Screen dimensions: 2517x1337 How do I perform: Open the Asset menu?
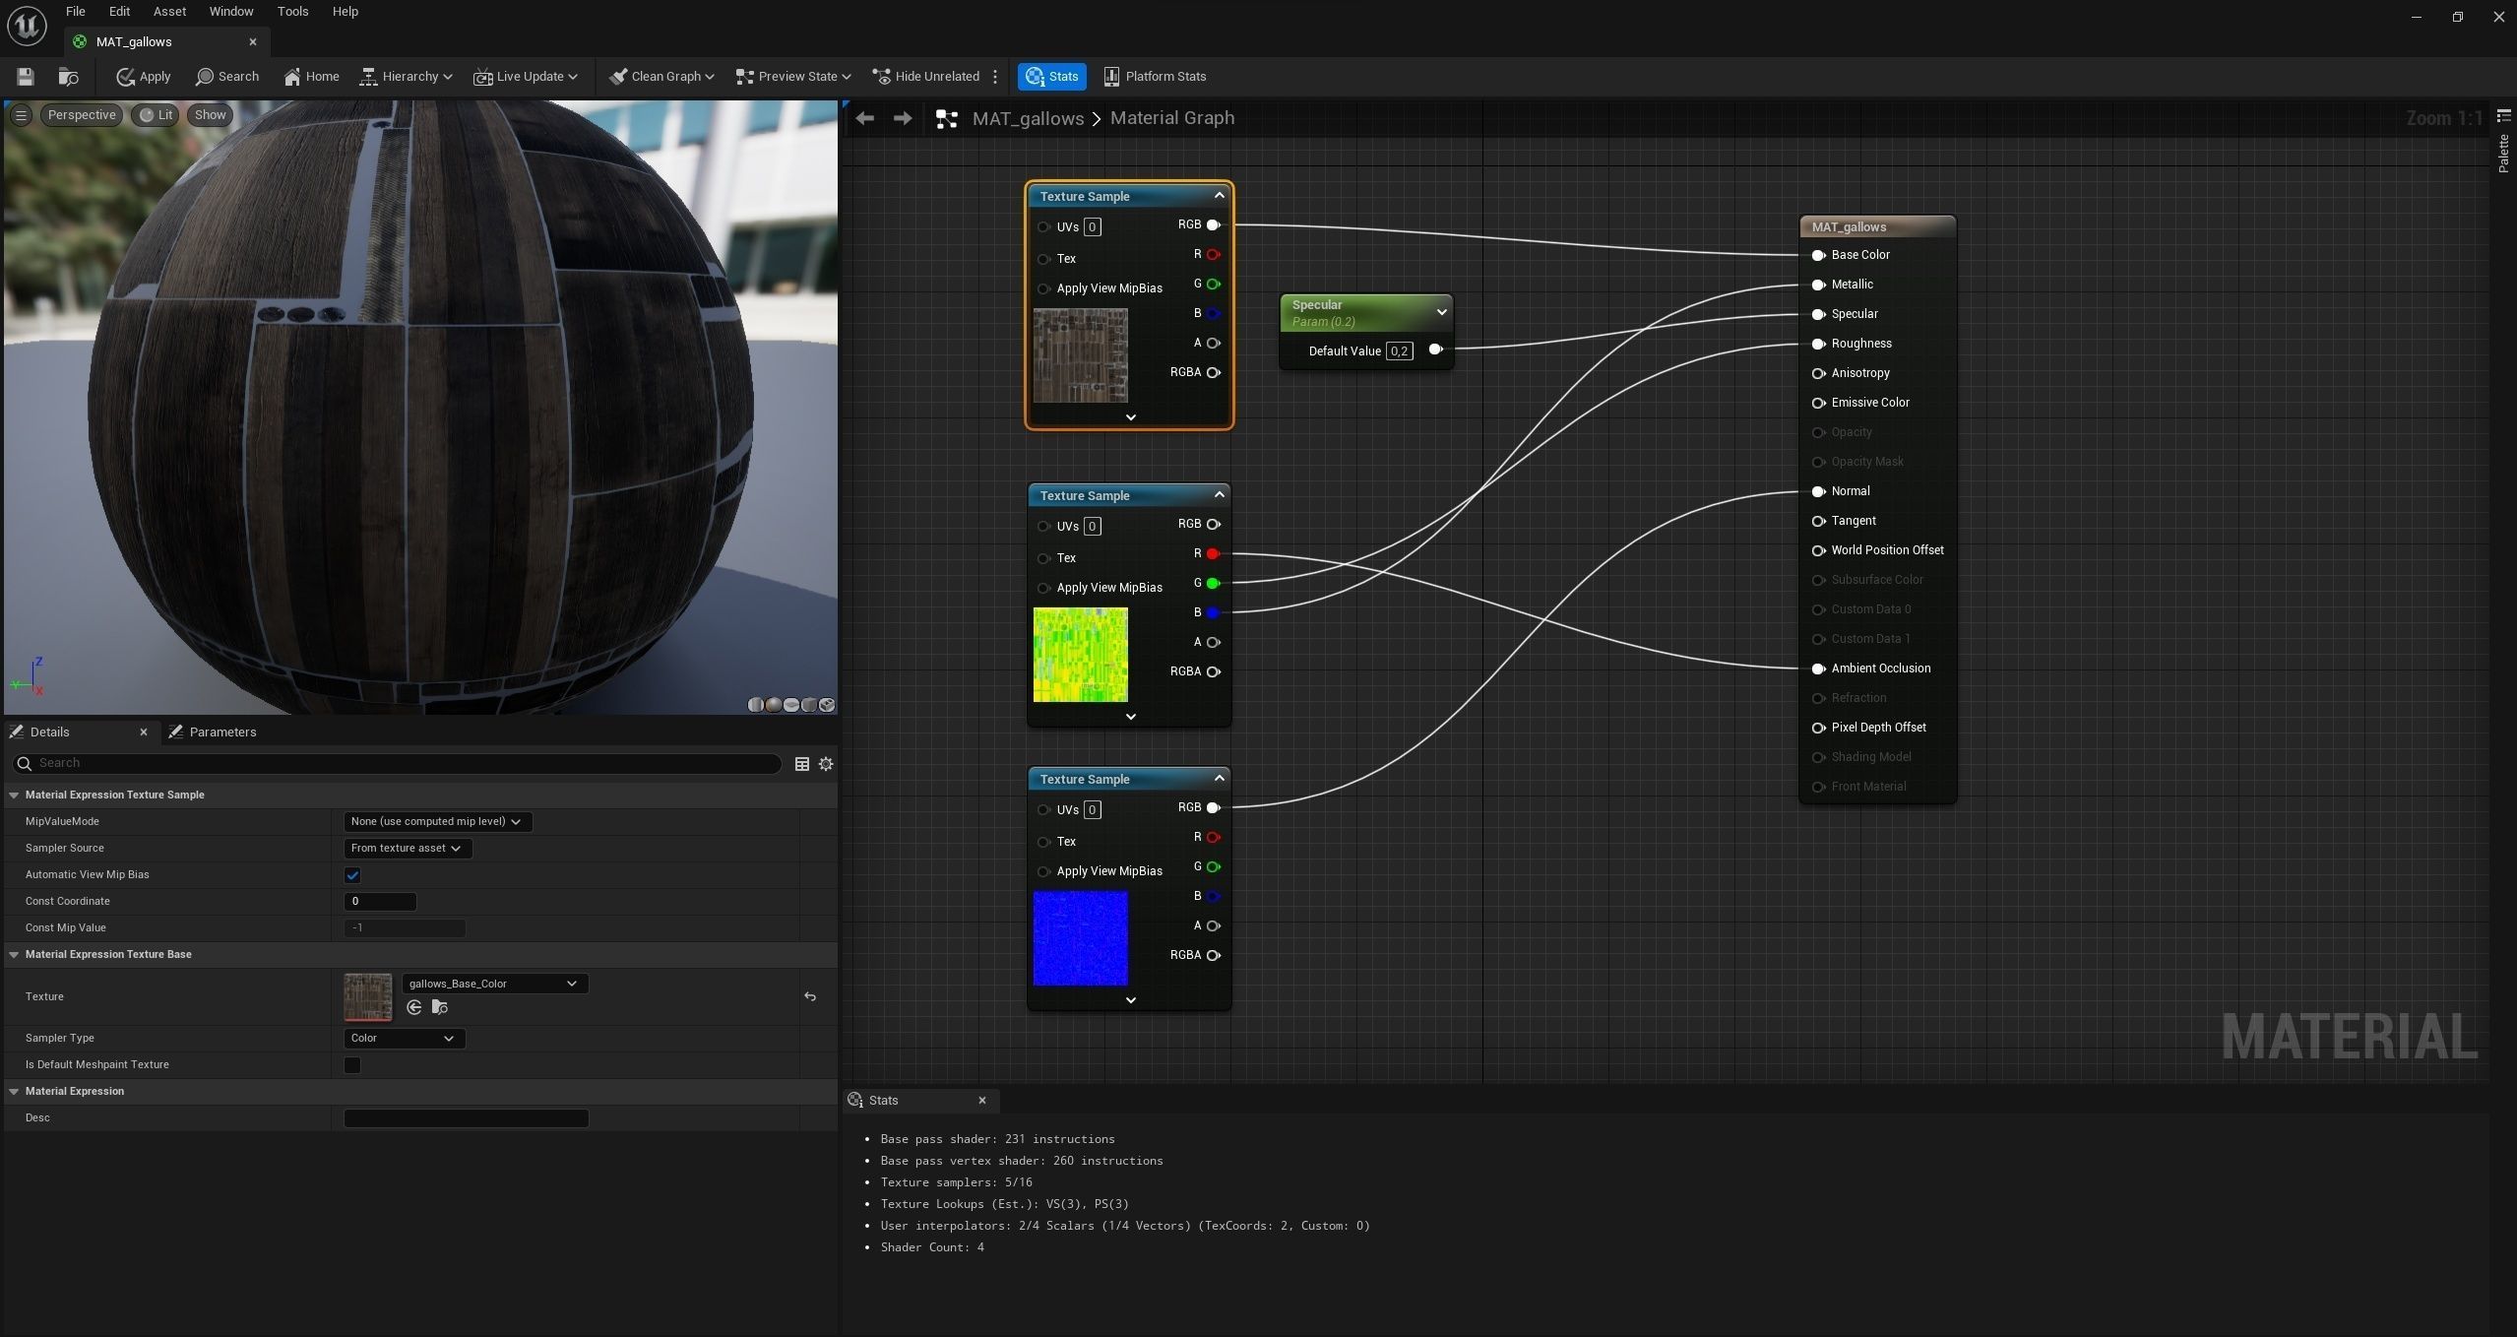(169, 12)
